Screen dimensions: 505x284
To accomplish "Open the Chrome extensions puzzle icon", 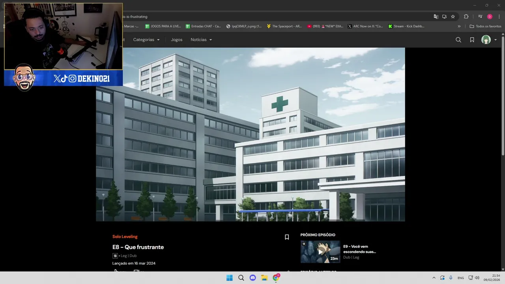I will (x=466, y=17).
